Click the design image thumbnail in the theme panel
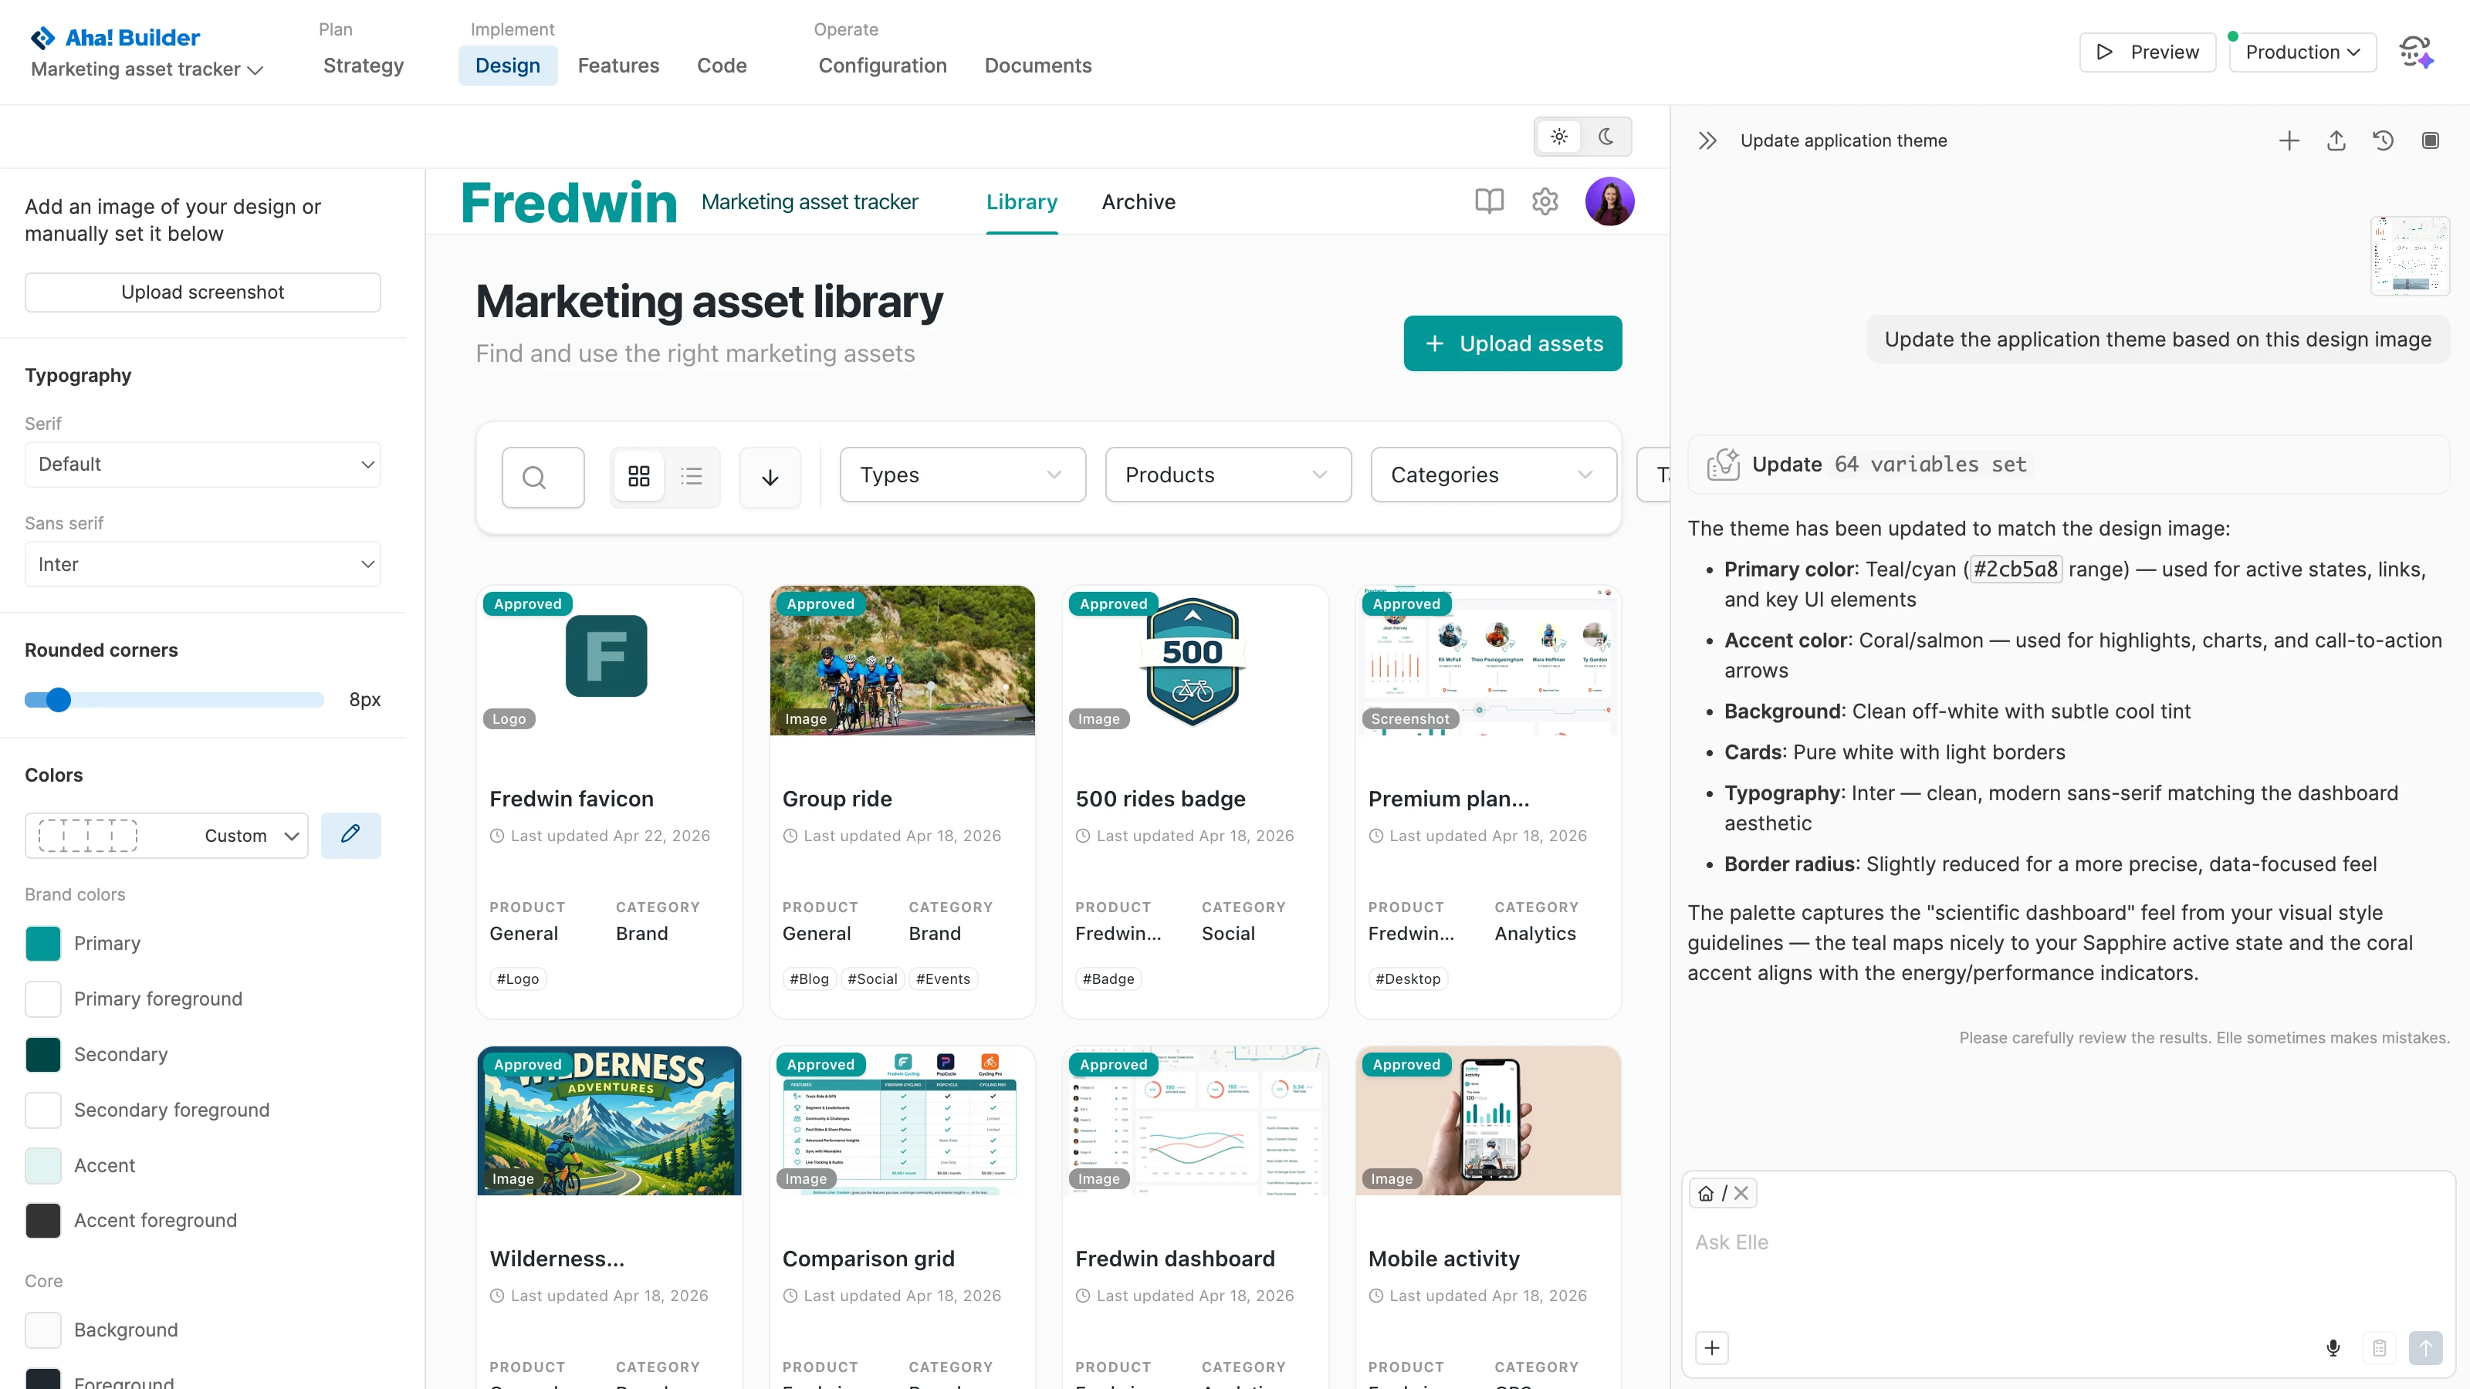 (2410, 255)
